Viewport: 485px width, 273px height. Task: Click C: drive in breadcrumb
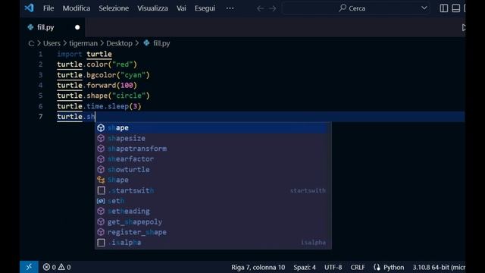(x=31, y=43)
